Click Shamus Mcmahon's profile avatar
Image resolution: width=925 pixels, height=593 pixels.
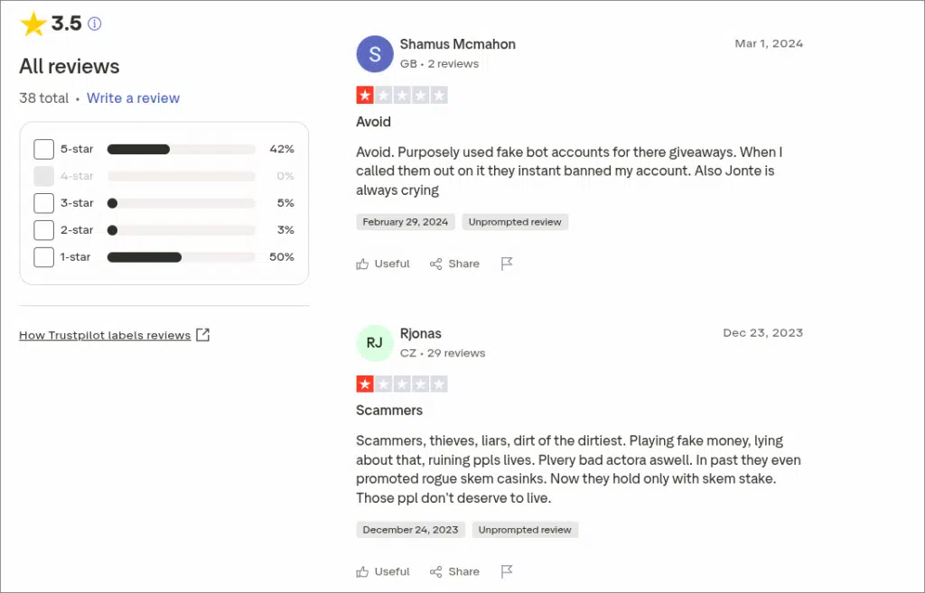(374, 54)
